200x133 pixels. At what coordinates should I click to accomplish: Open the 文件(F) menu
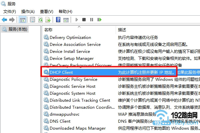[x=9, y=12]
